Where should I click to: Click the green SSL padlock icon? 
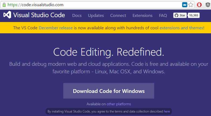4,5
